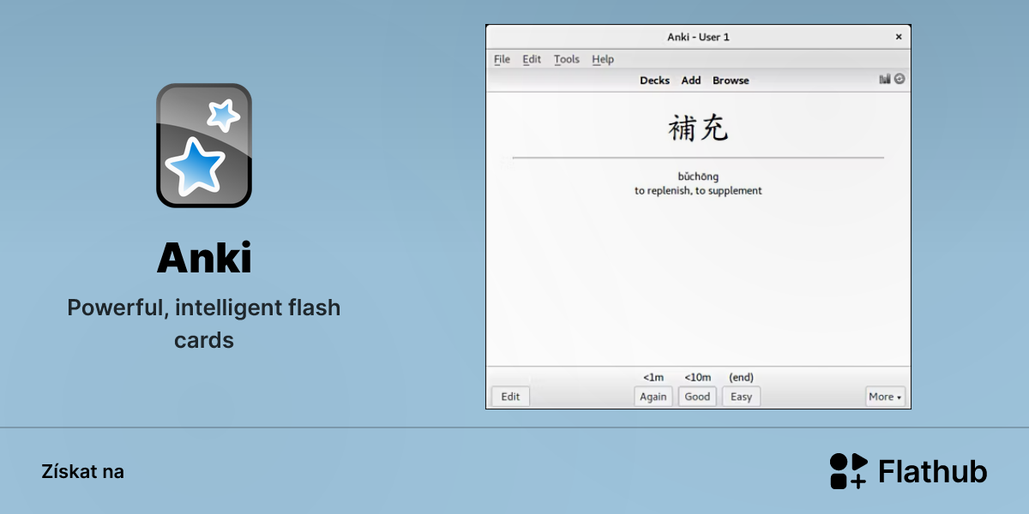1029x514 pixels.
Task: Rate the card Again
Action: pyautogui.click(x=653, y=397)
